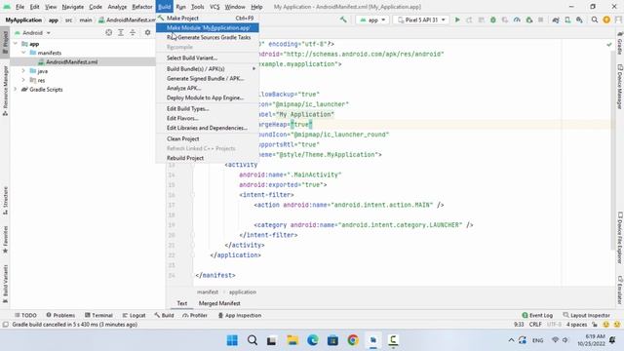Open Device File Explorer on right sidebar

[620, 238]
